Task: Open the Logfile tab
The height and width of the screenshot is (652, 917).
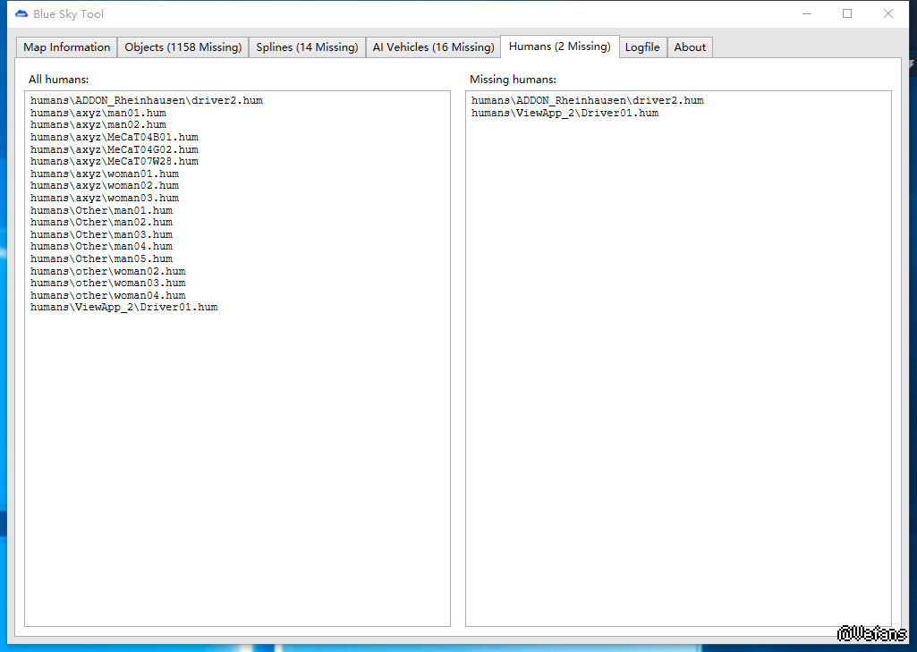Action: [x=642, y=47]
